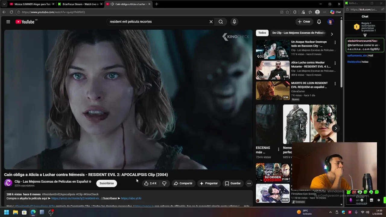The height and width of the screenshot is (217, 386).
Task: Show hidden system tray icons
Action: pyautogui.click(x=331, y=212)
